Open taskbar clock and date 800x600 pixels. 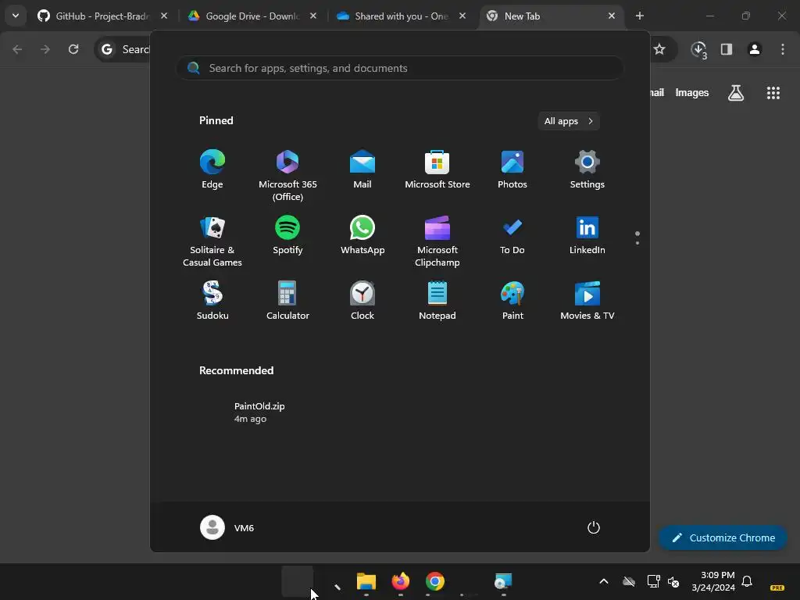tap(712, 581)
